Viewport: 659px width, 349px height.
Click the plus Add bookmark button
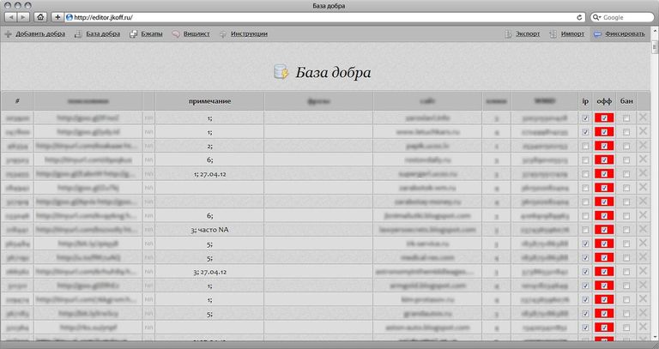(57, 16)
